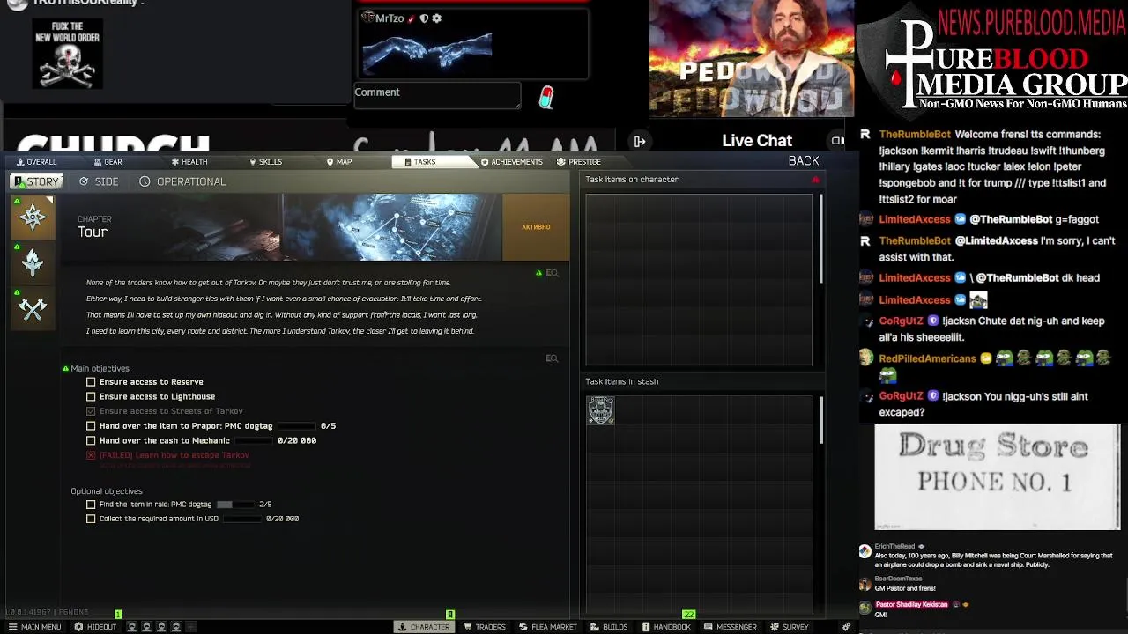Viewport: 1128px width, 634px height.
Task: Open the Flea Market
Action: [548, 627]
